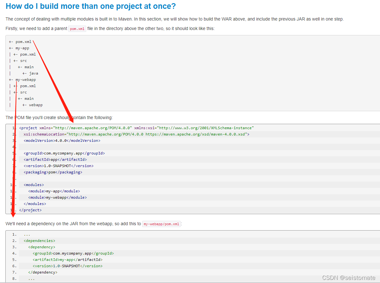This screenshot has width=380, height=283.
Task: Click the xsi:schemaLocation line in POM code
Action: click(136, 134)
